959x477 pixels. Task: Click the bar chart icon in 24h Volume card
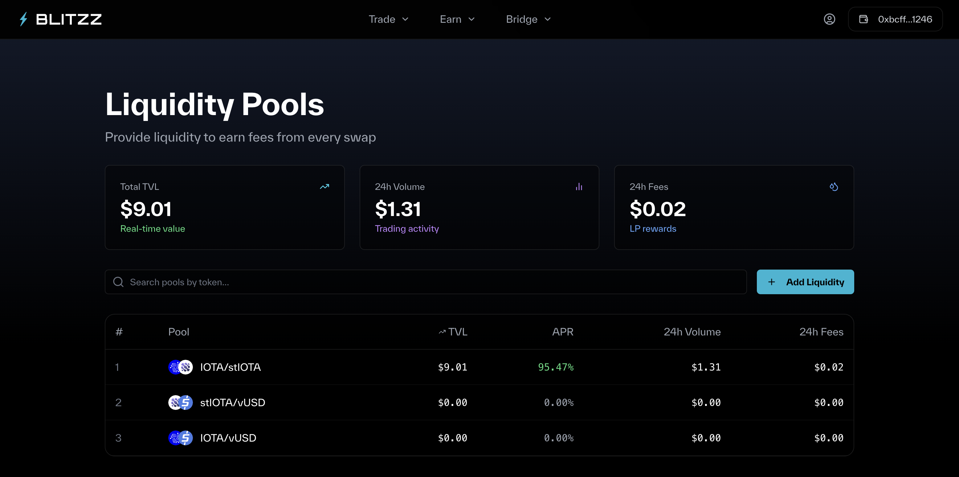pyautogui.click(x=579, y=186)
